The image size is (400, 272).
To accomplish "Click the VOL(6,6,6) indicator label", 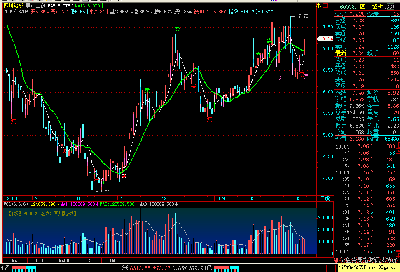I will point(16,204).
